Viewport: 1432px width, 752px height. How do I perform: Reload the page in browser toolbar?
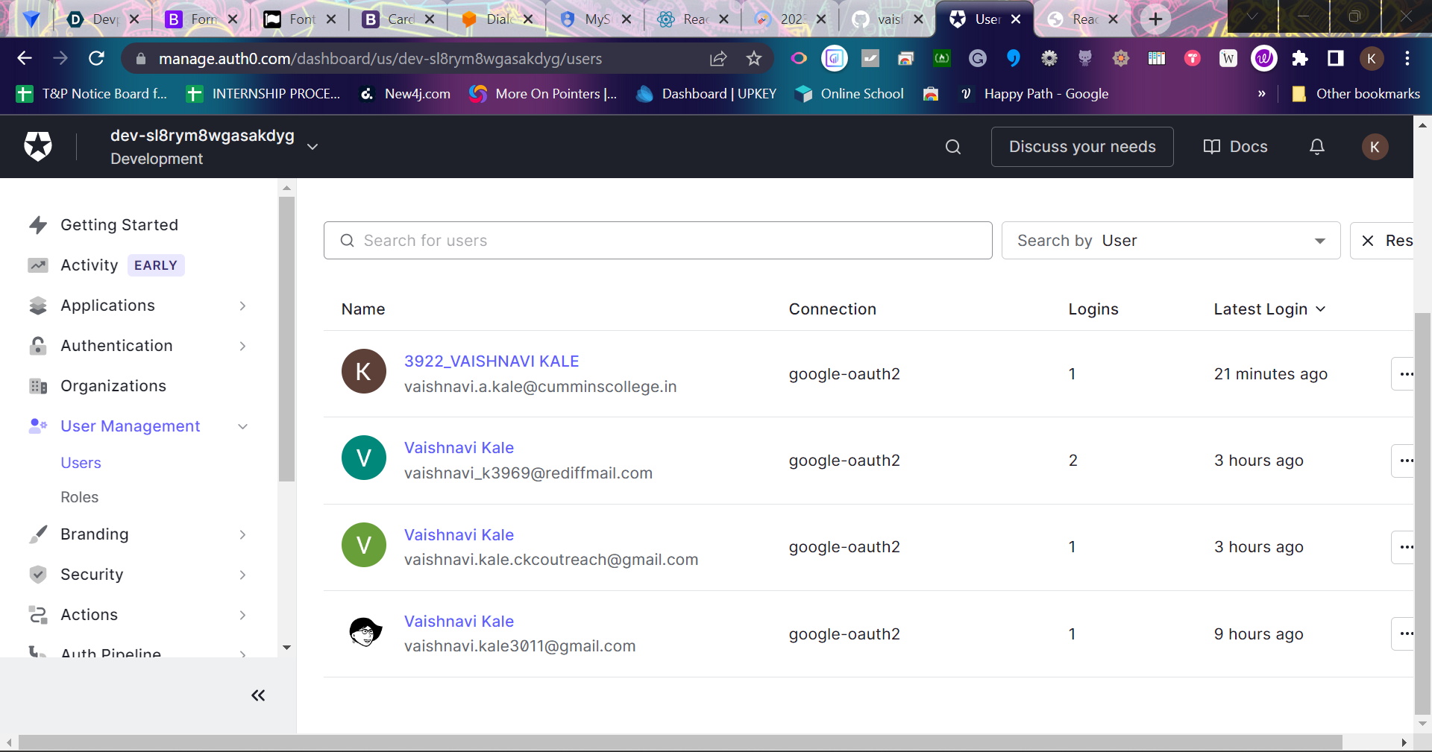96,58
